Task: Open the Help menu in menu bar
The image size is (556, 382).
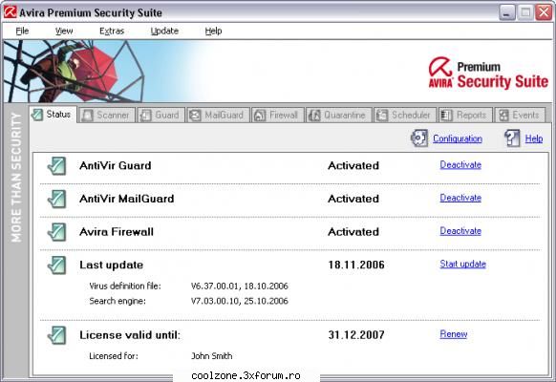Action: click(213, 32)
